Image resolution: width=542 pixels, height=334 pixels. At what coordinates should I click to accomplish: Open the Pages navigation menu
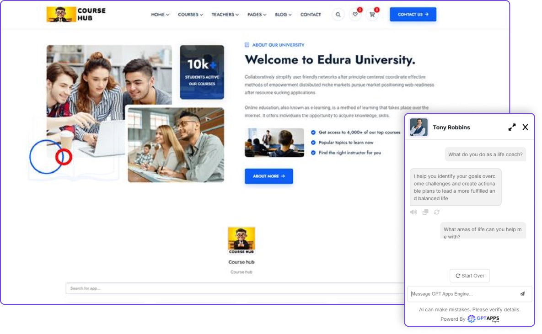coord(257,15)
